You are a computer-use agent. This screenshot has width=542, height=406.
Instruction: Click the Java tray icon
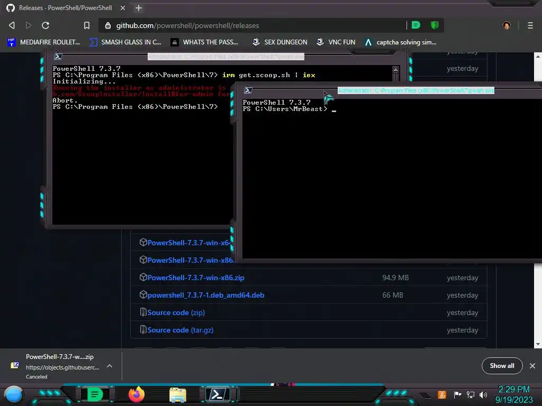coord(442,394)
